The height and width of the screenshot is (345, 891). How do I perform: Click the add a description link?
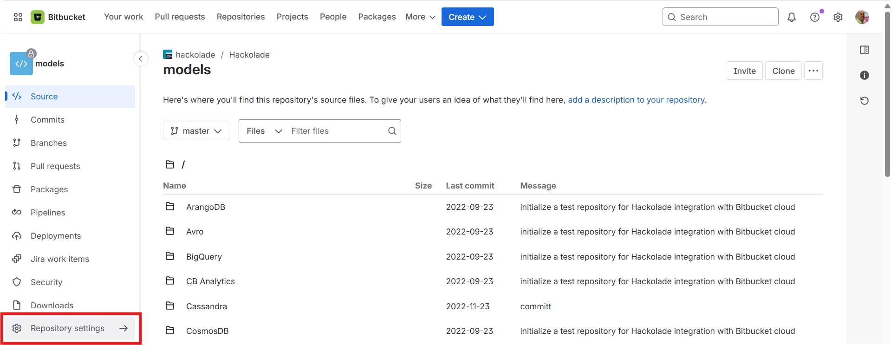point(636,100)
